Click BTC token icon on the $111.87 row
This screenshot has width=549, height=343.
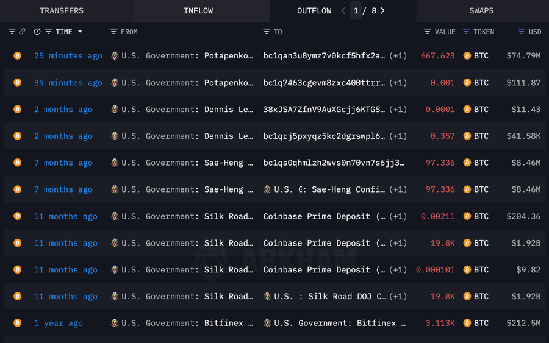(x=467, y=82)
